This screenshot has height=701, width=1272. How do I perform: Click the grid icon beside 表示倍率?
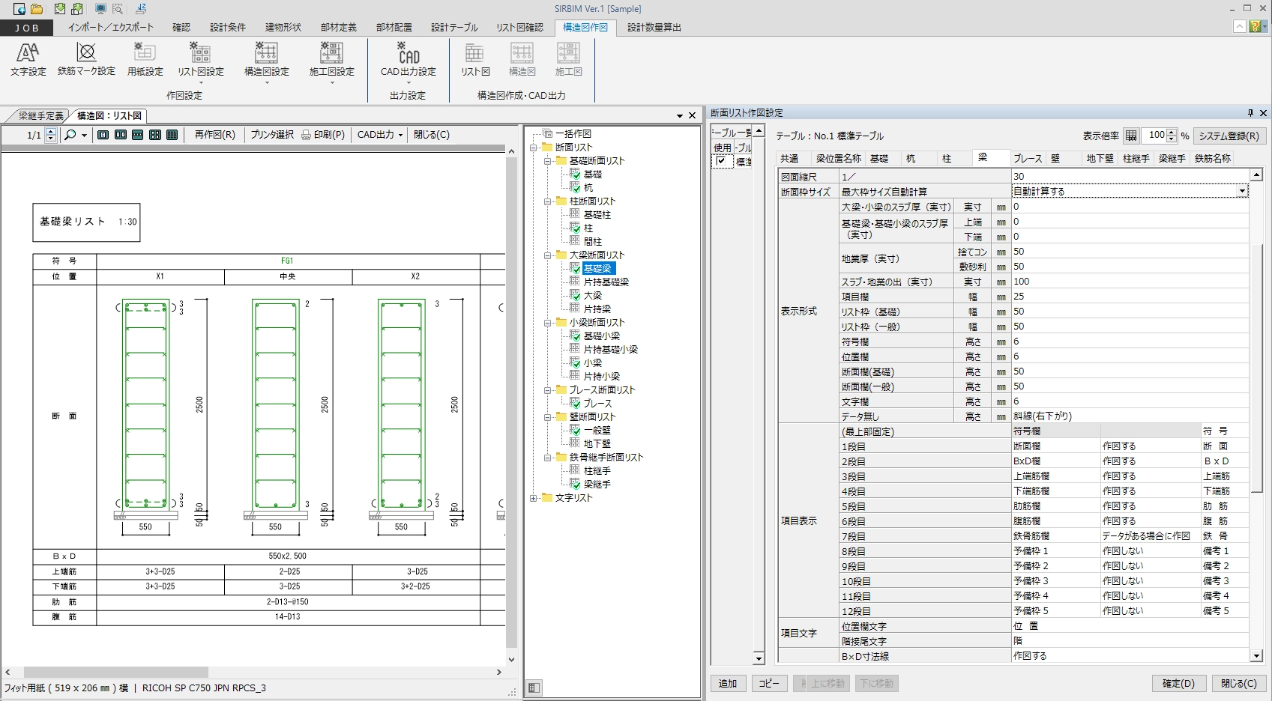coord(1131,136)
